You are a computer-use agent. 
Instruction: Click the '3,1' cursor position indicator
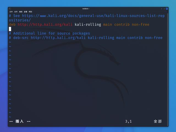pos(128,121)
